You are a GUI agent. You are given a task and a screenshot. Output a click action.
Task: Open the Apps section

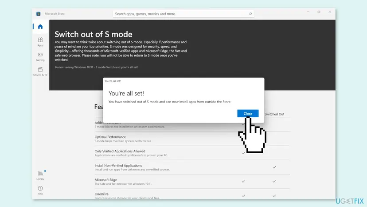pyautogui.click(x=40, y=42)
